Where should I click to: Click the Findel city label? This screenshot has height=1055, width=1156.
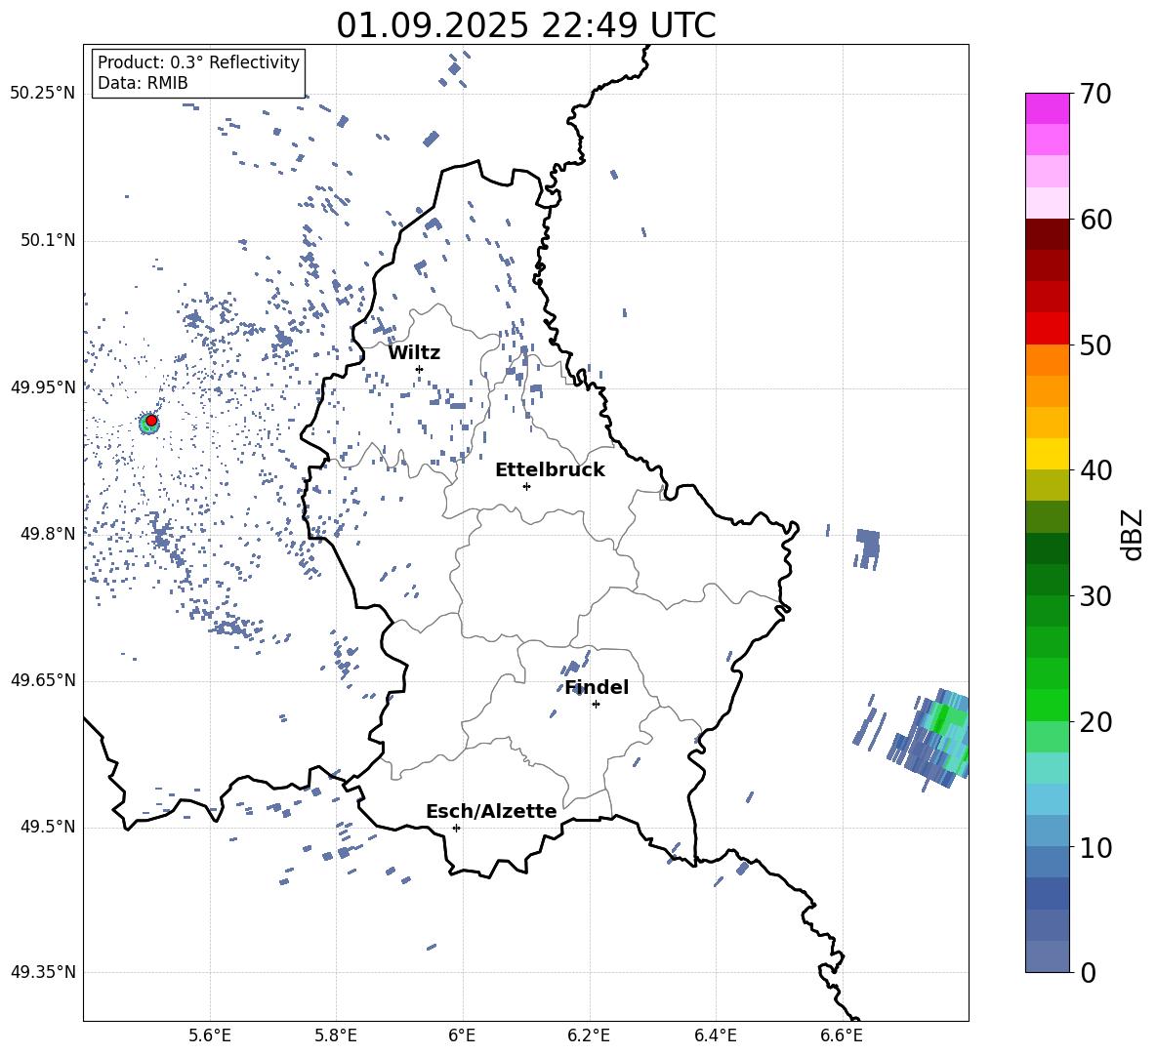pos(597,687)
